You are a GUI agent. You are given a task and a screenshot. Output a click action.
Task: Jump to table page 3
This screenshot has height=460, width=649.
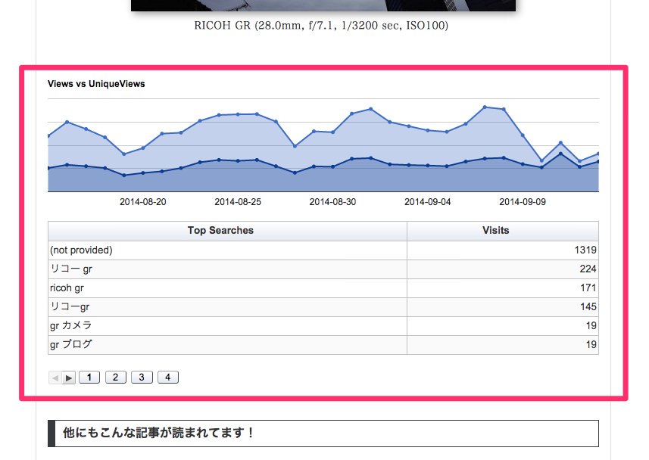click(x=142, y=378)
